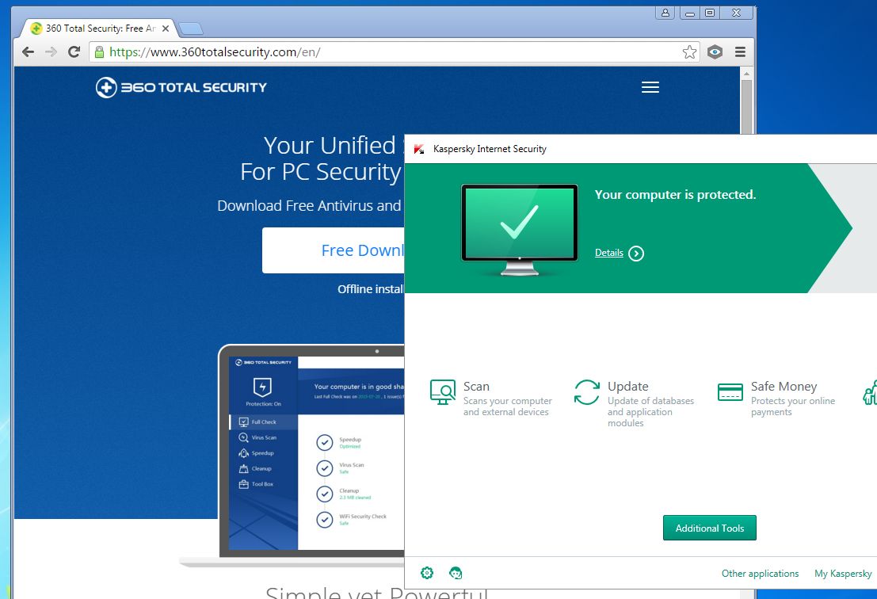Screen dimensions: 877x599
Task: Click the green padlock in address bar
Action: click(x=99, y=52)
